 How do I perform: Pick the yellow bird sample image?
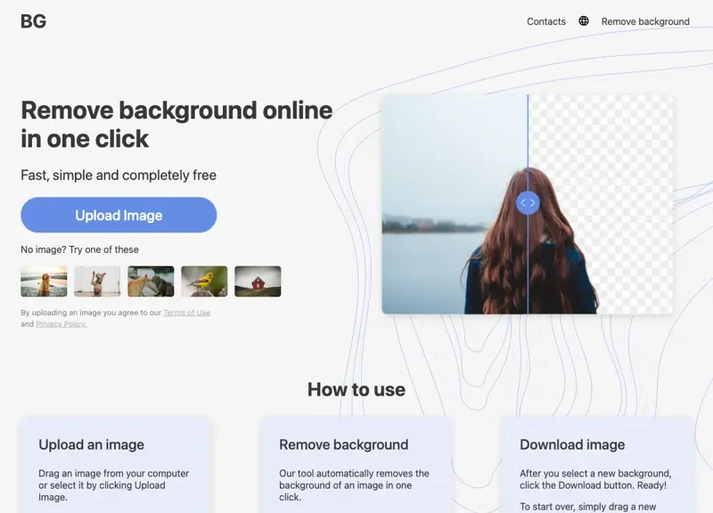click(204, 281)
